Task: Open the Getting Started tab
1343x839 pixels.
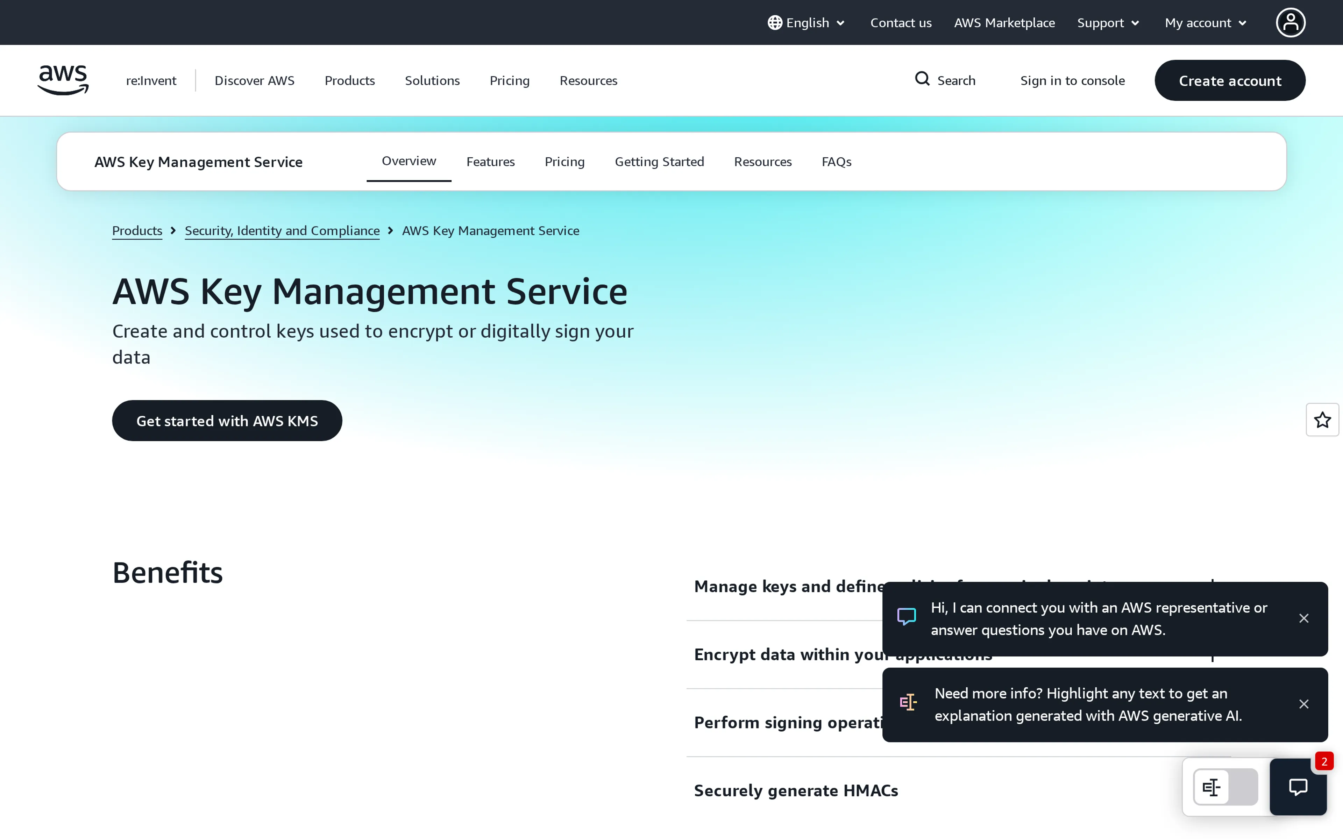Action: point(659,162)
